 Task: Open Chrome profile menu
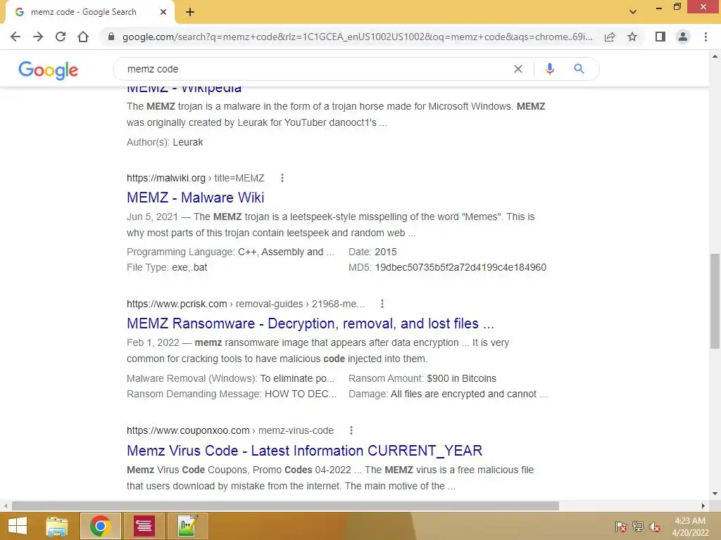click(x=683, y=37)
